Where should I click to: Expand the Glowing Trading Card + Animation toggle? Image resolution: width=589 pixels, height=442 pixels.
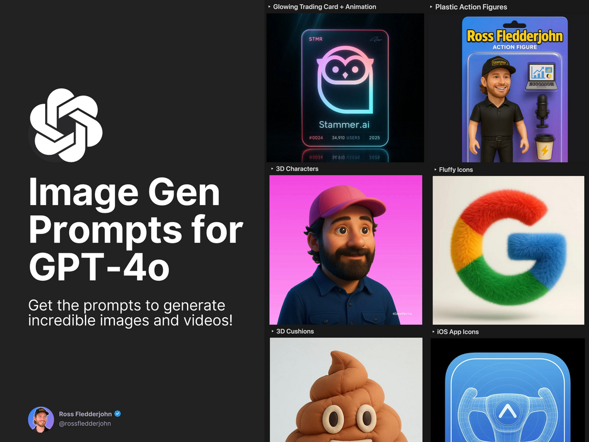(x=270, y=7)
